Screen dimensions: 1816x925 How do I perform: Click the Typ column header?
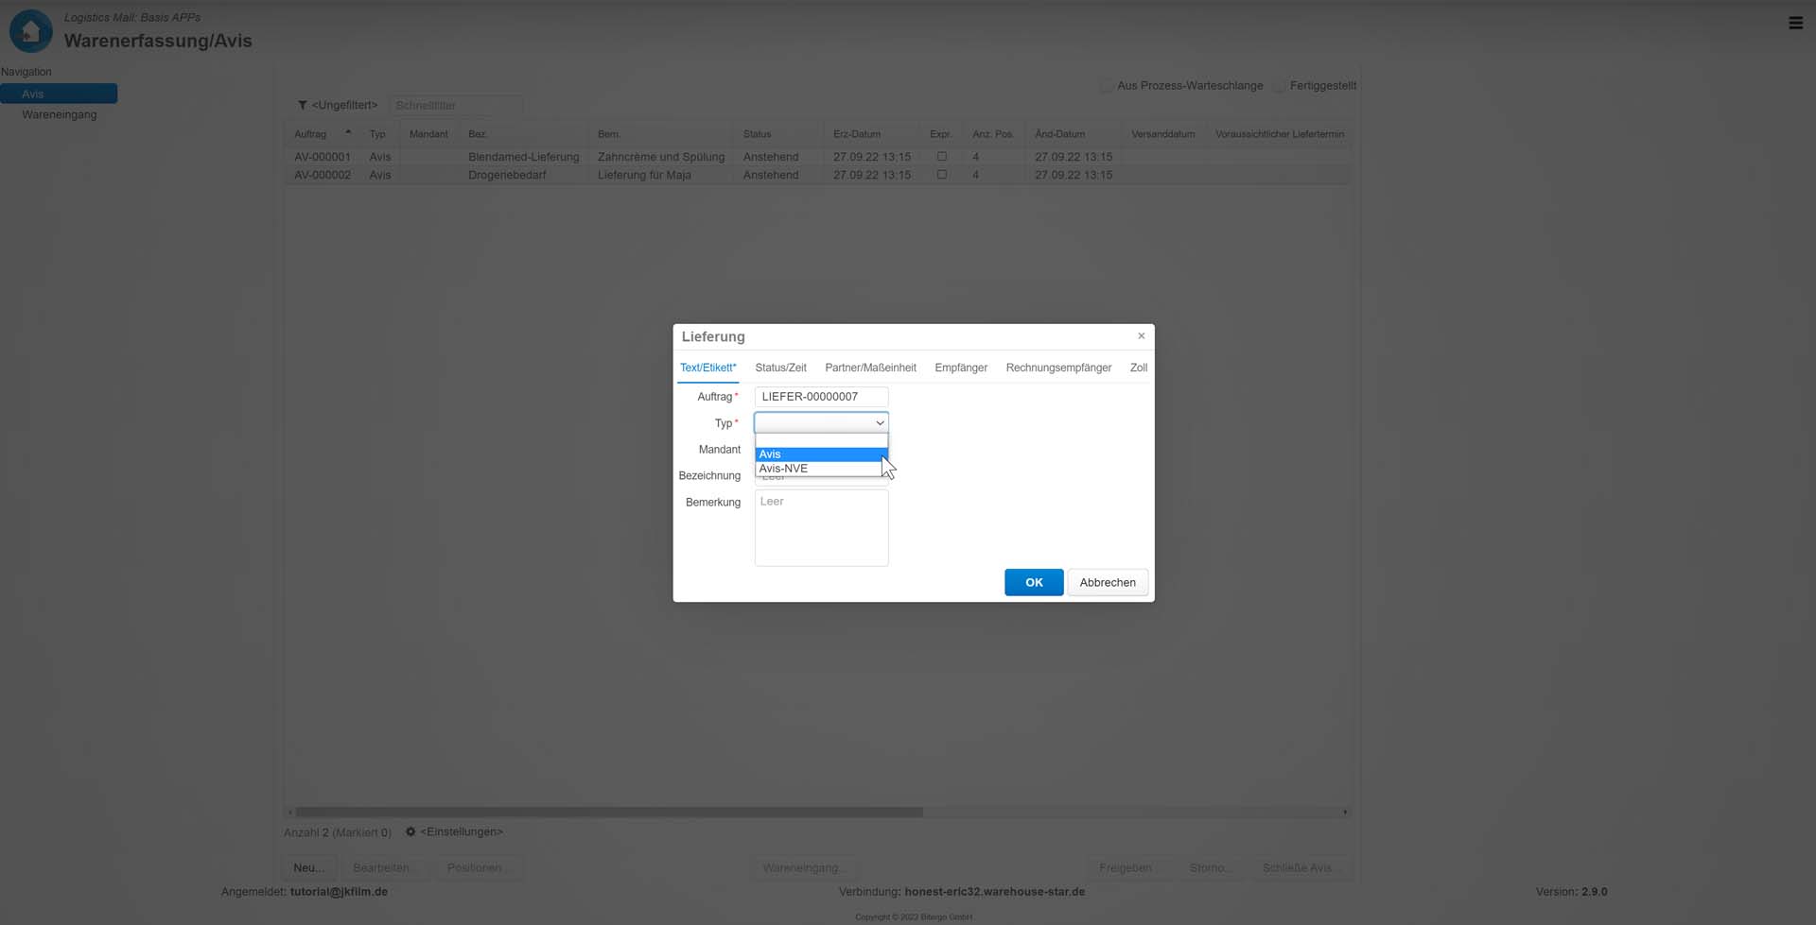point(377,134)
